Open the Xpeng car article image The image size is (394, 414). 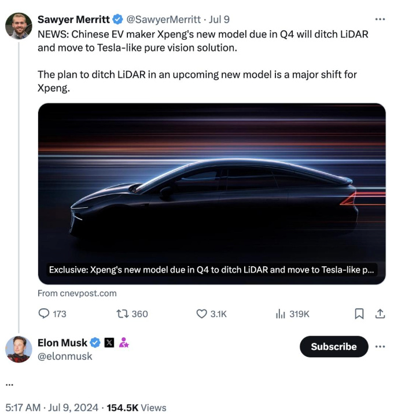coord(212,185)
